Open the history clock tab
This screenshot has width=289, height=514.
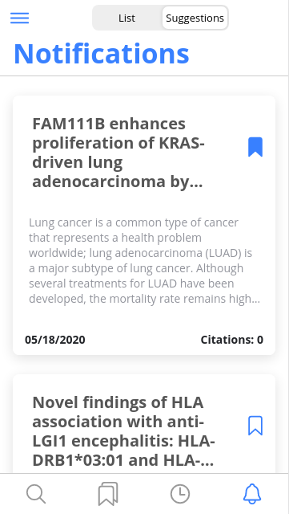click(180, 494)
